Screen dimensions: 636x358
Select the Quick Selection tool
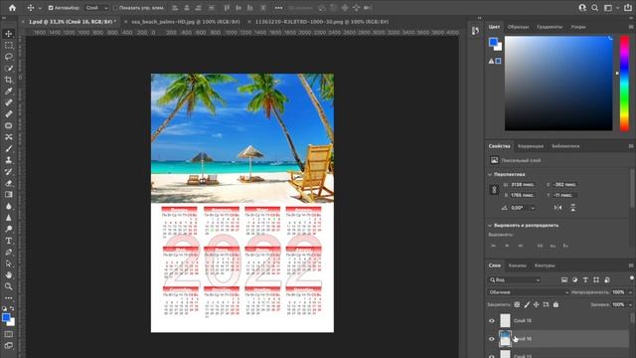tap(9, 69)
